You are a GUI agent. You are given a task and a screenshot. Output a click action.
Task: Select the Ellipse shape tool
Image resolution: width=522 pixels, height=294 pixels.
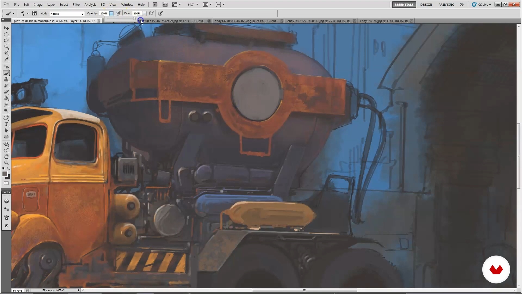click(x=6, y=137)
